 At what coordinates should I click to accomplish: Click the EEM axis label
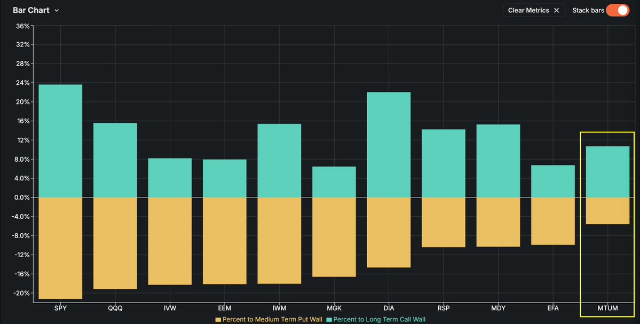[x=225, y=309]
